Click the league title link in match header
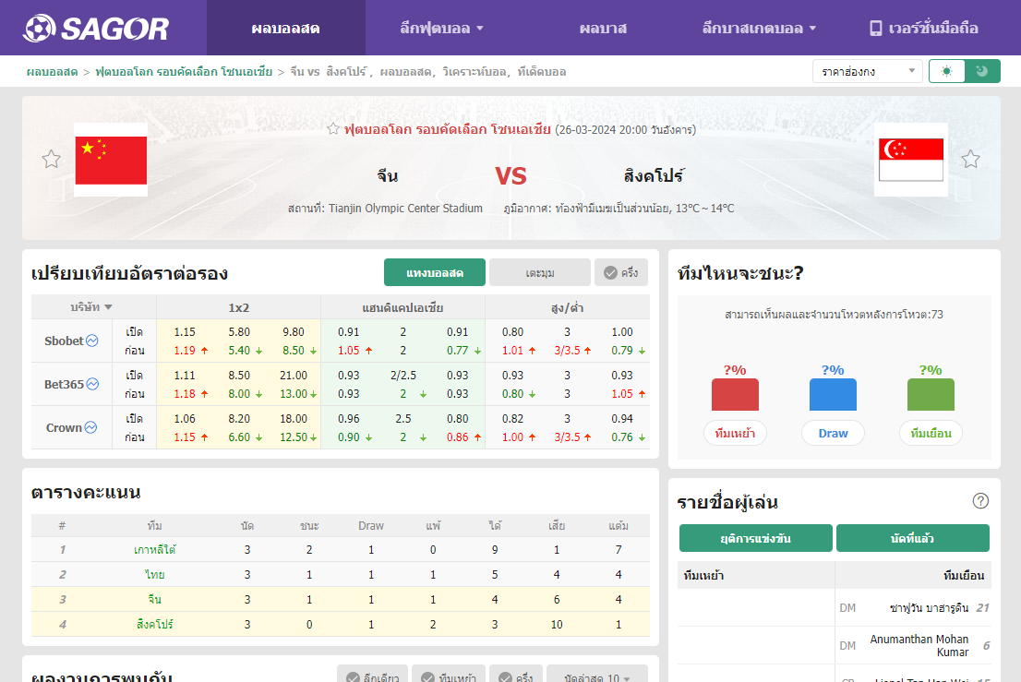Image resolution: width=1021 pixels, height=682 pixels. [x=448, y=129]
